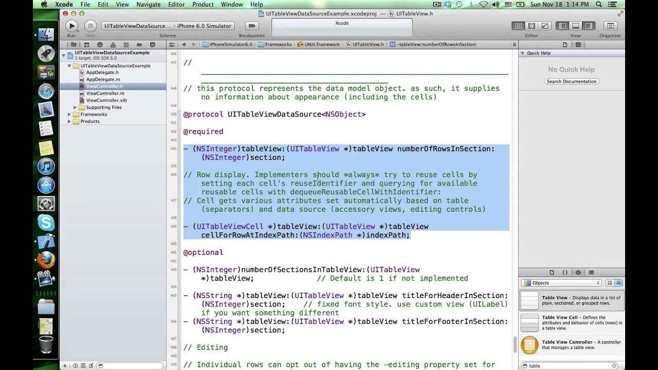Expand the Supporting Files group
Viewport: 658px width, 370px height.
pos(75,107)
